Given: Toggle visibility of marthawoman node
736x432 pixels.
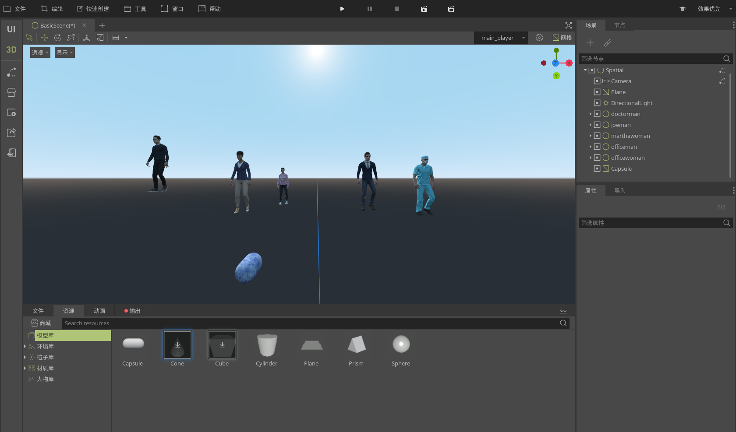Looking at the screenshot, I should pos(597,136).
